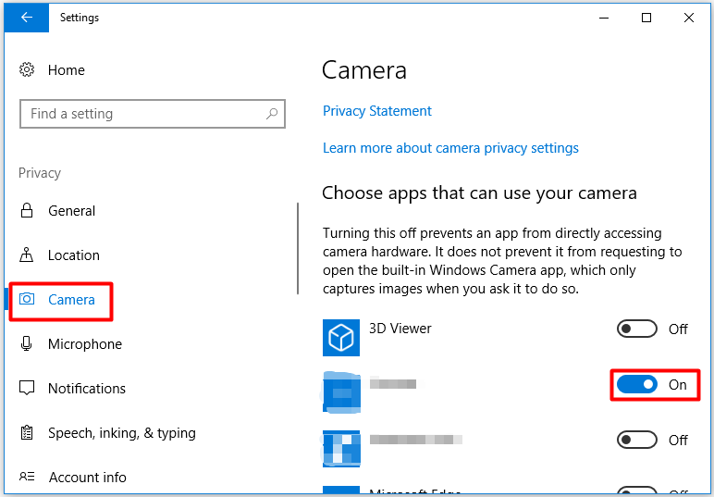Click the blurred app icon beside On toggle
Viewport: 714px width, 497px height.
click(341, 392)
